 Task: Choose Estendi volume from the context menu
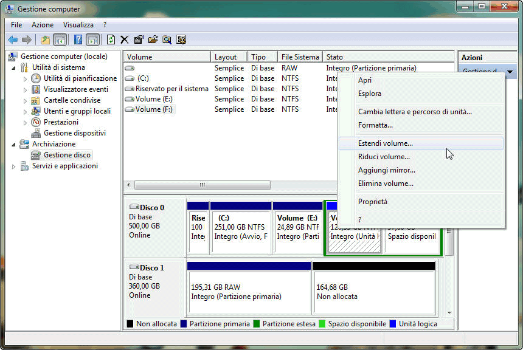(x=385, y=143)
